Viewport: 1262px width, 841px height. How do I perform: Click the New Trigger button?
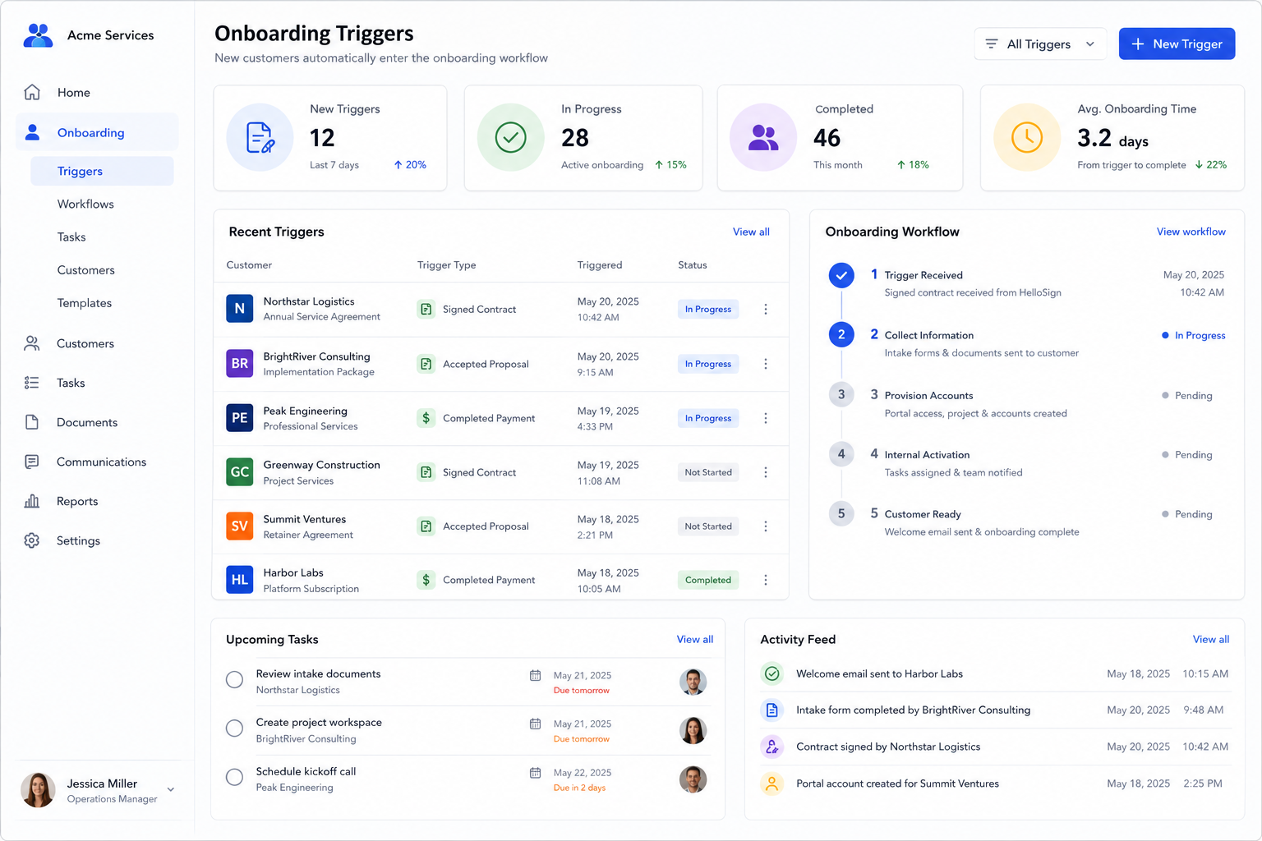click(x=1177, y=44)
